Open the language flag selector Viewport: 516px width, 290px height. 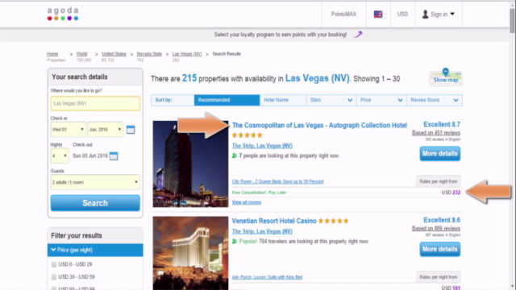click(378, 14)
